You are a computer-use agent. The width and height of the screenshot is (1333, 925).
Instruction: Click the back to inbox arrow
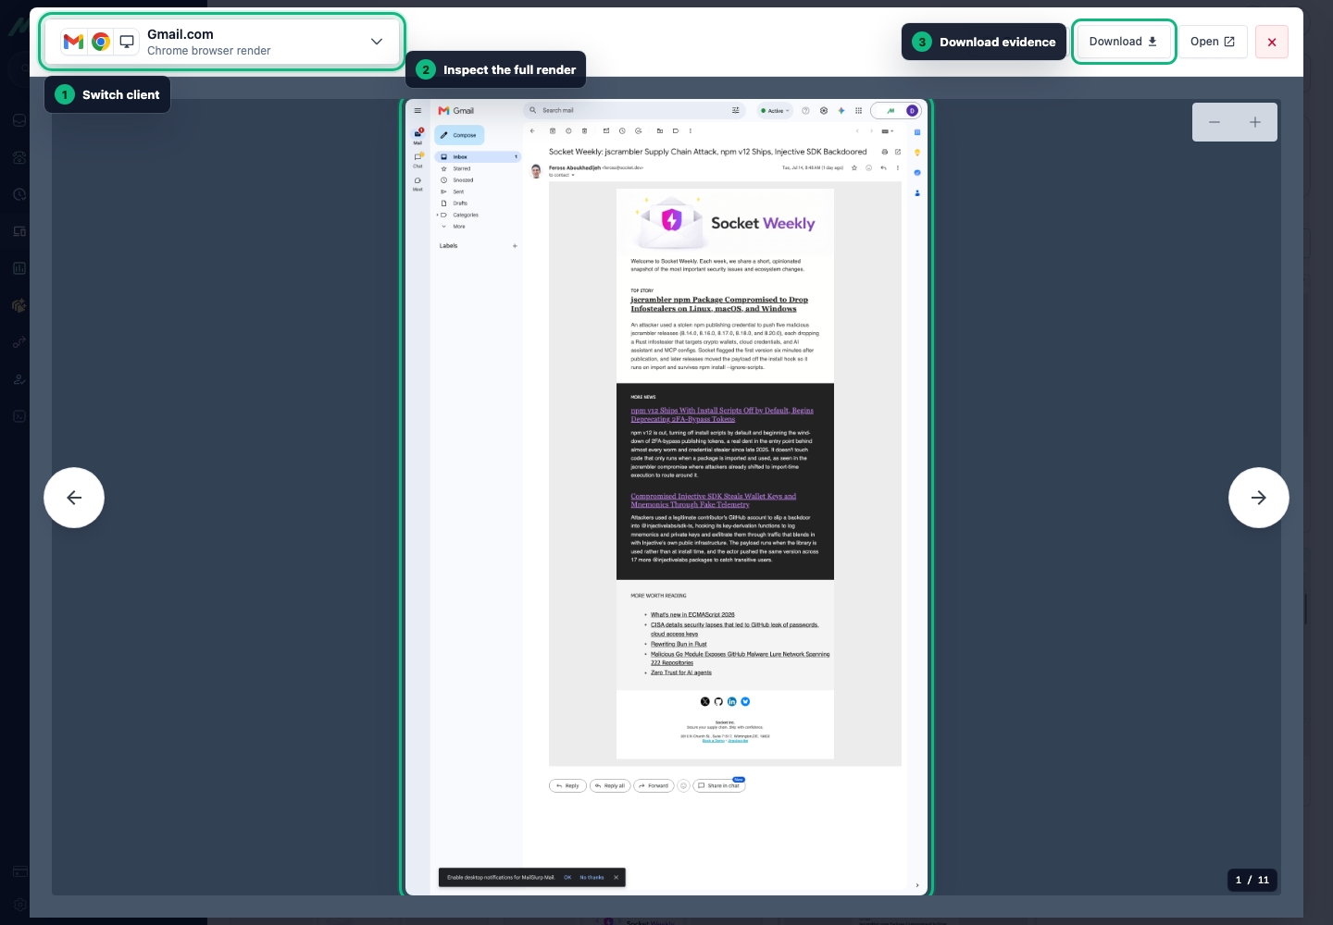coord(532,130)
